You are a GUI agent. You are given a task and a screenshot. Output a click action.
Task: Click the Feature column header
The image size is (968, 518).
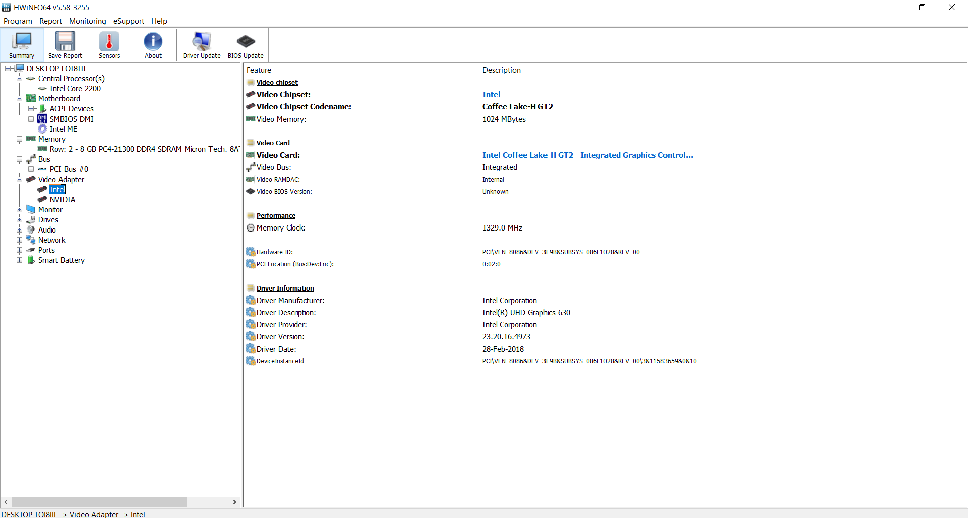(x=361, y=70)
